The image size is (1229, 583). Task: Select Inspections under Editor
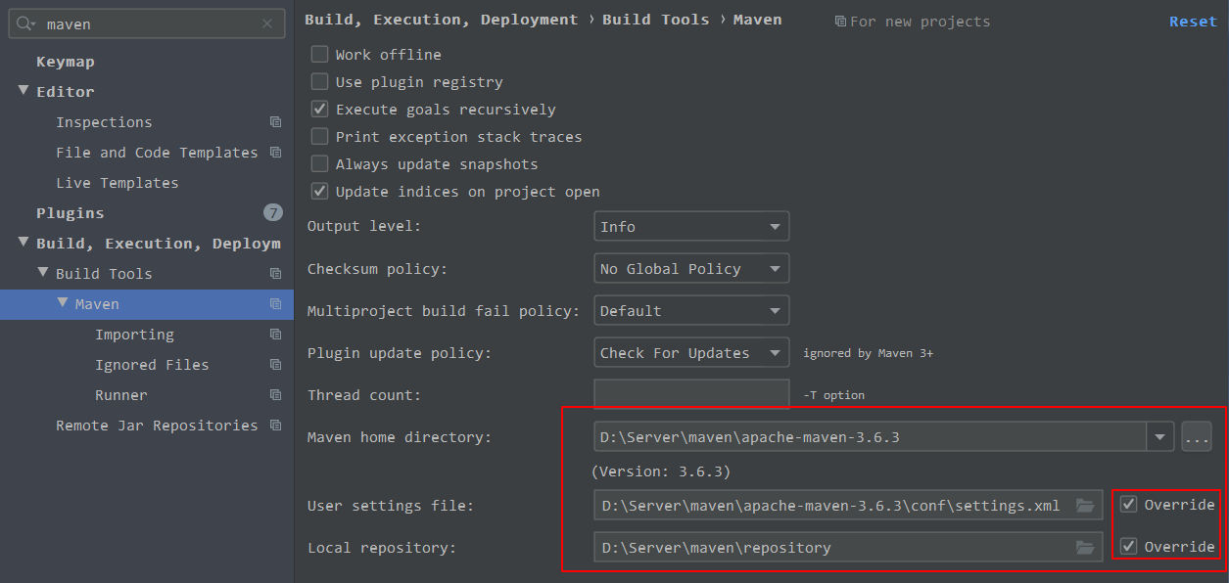tap(104, 122)
